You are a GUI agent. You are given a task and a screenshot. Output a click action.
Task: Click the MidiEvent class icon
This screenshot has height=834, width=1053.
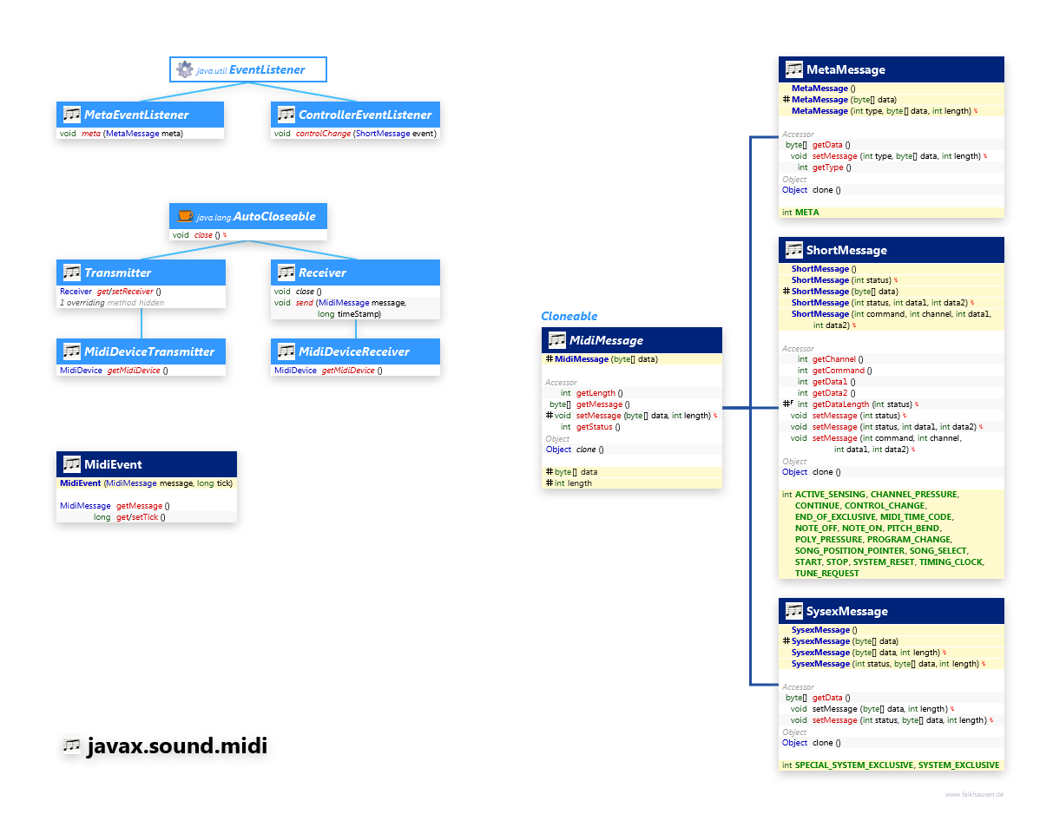point(71,464)
